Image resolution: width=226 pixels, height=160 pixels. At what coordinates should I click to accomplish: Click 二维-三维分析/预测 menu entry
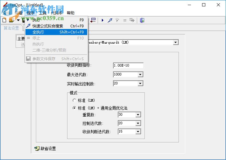click(x=56, y=50)
